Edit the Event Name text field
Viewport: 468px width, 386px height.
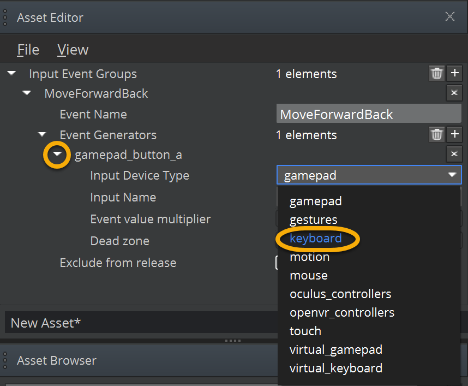point(368,114)
